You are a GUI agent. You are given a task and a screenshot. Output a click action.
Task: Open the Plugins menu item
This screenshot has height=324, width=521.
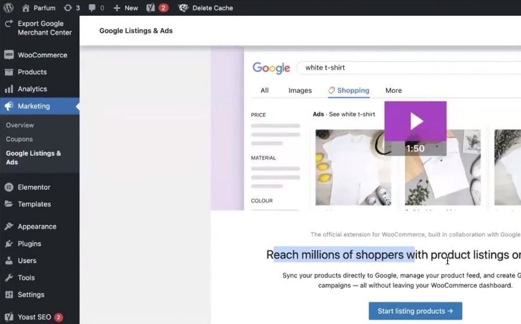[x=29, y=244]
